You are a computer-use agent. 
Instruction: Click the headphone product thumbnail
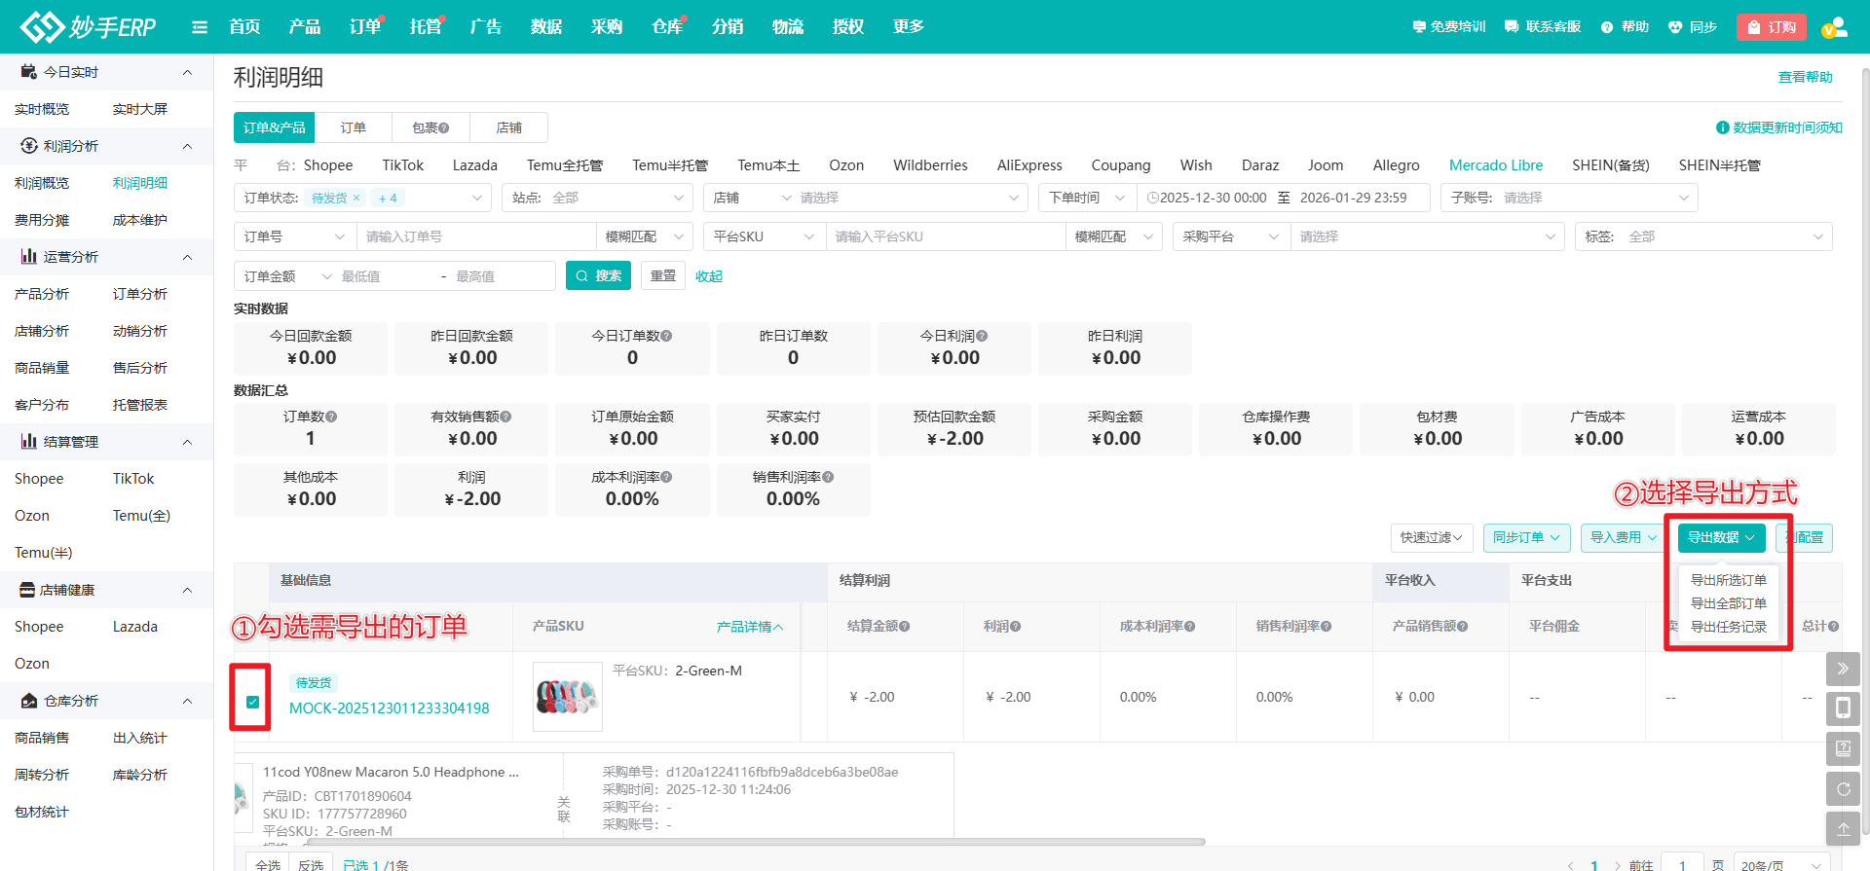(x=567, y=697)
